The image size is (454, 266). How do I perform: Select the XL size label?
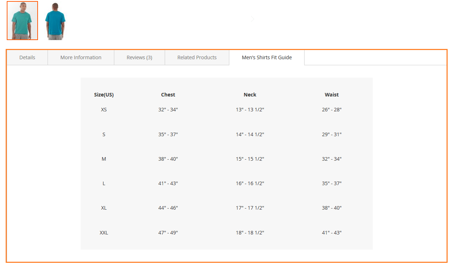[104, 208]
